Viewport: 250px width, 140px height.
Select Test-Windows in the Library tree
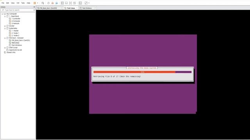[x=17, y=45]
